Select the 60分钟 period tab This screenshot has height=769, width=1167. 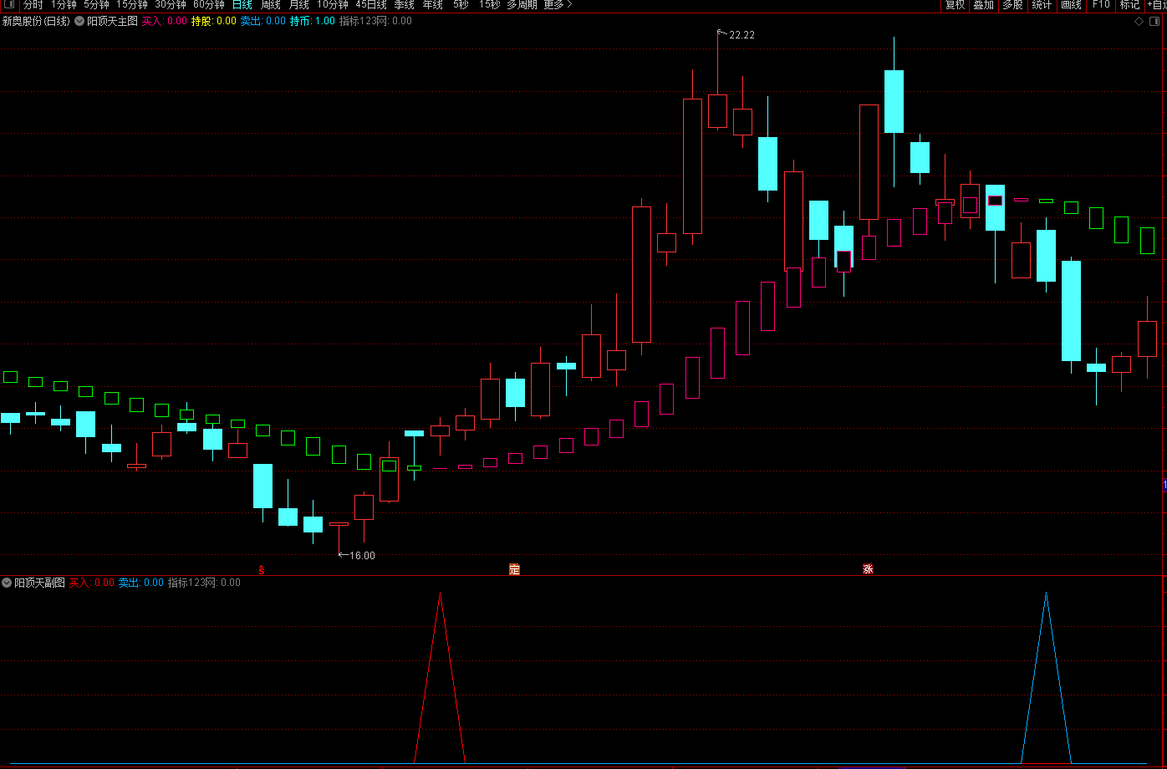pos(209,5)
